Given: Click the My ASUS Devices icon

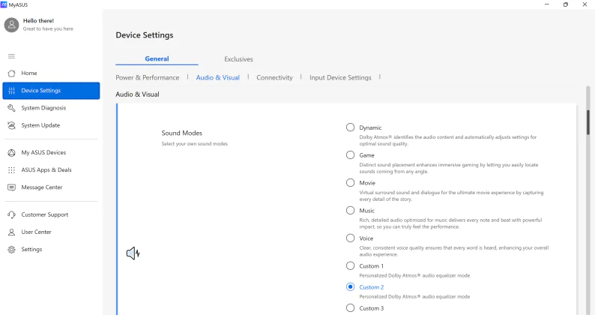Looking at the screenshot, I should coord(12,152).
